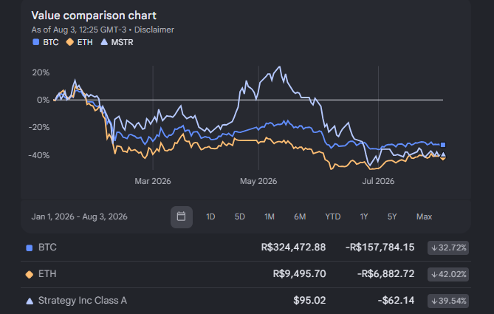This screenshot has height=314, width=494.
Task: Click the 0% y-axis label
Action: point(43,100)
